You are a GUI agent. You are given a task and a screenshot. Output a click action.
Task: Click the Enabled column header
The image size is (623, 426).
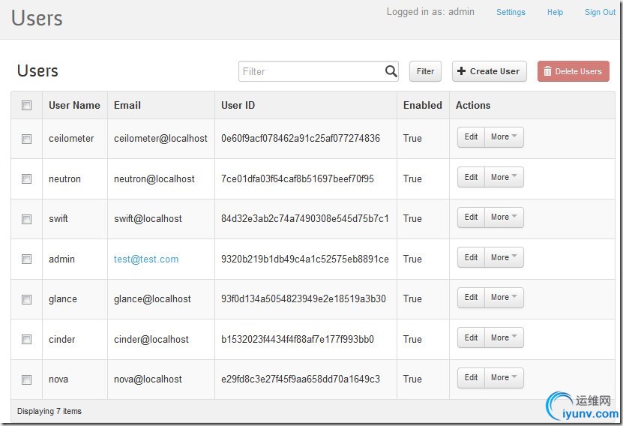pyautogui.click(x=422, y=106)
